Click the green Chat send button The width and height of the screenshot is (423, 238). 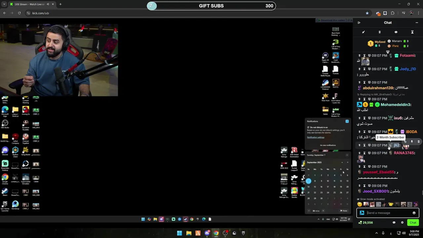413,222
